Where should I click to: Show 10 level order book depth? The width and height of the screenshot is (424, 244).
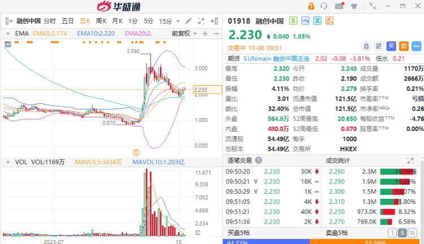412,233
